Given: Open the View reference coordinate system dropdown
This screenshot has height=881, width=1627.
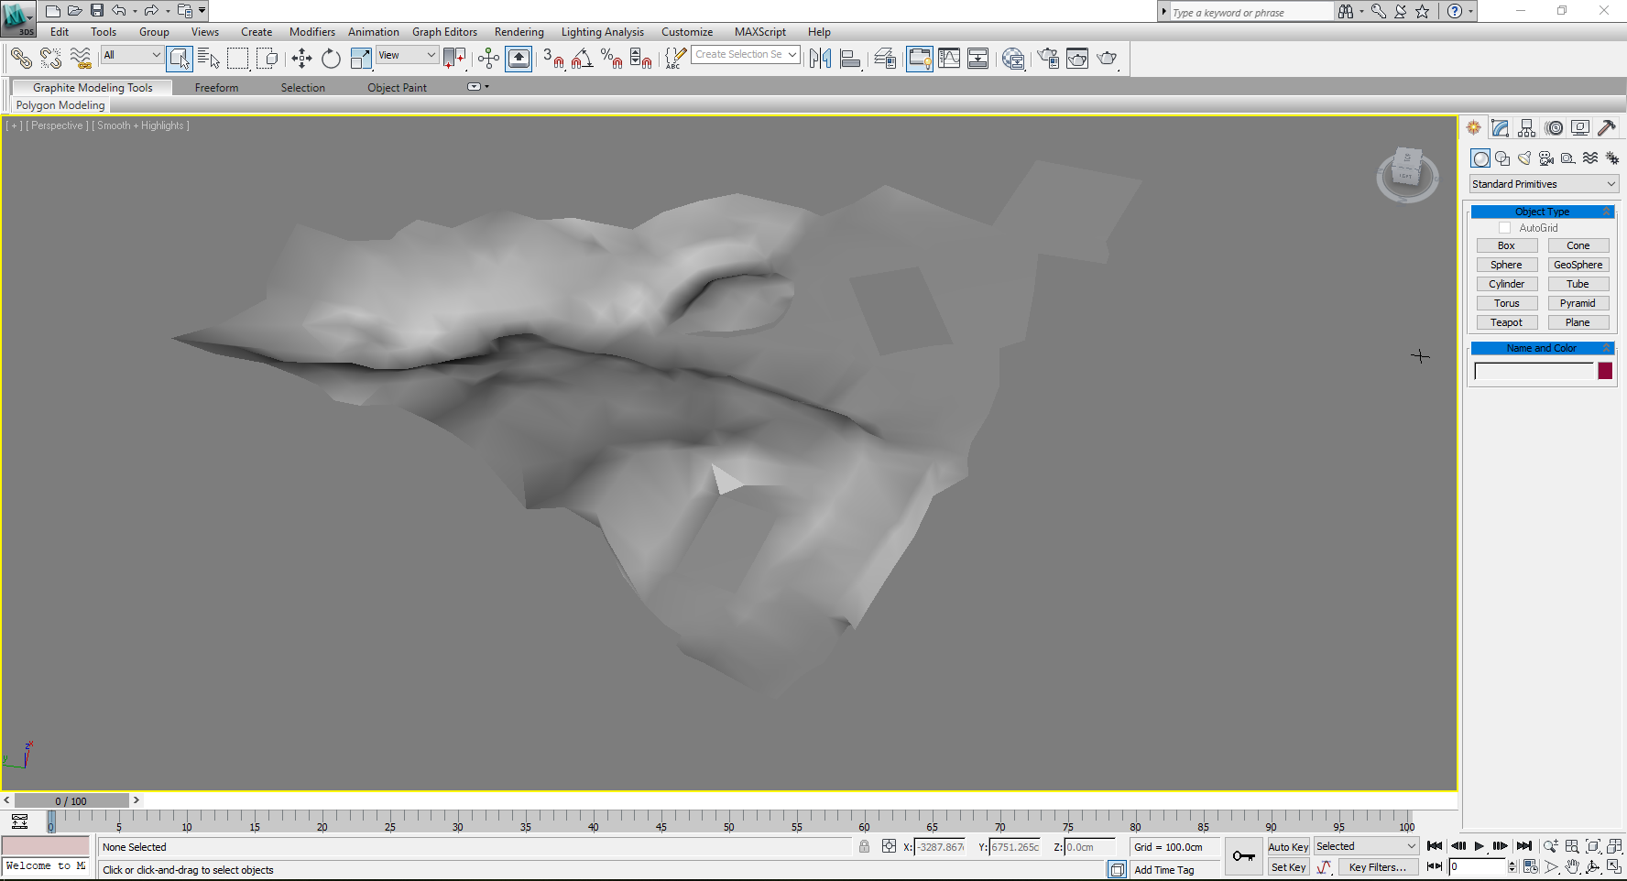Looking at the screenshot, I should click(407, 55).
